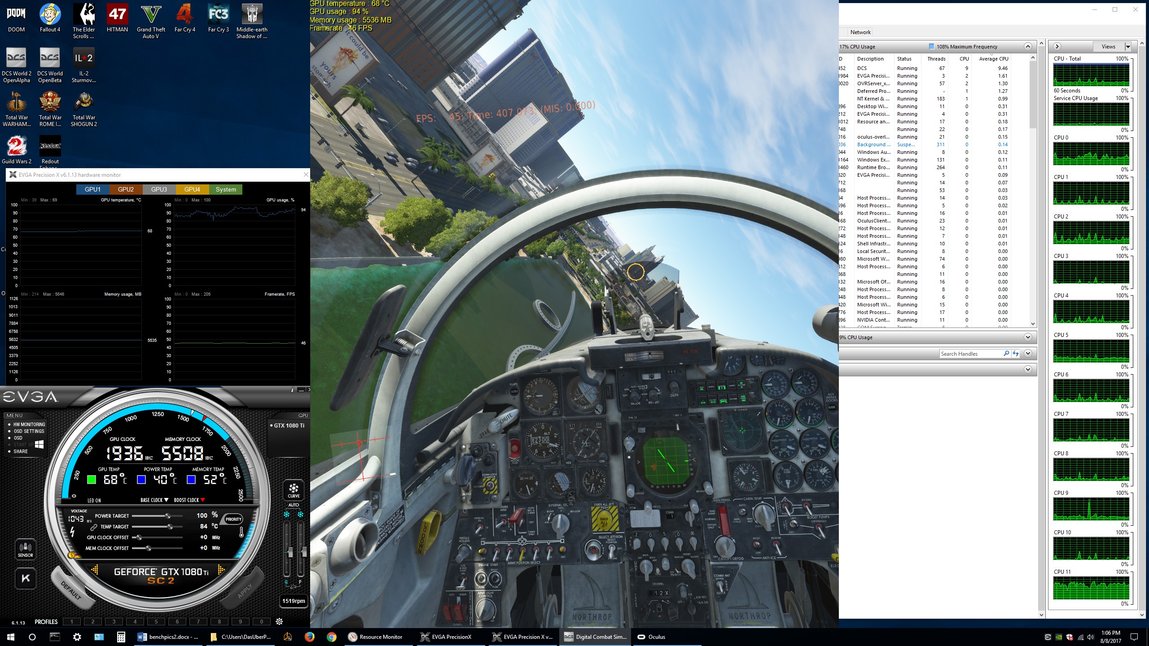Screen dimensions: 1149x646
Task: Click the refresh icon beside Search Handles
Action: [x=1016, y=354]
